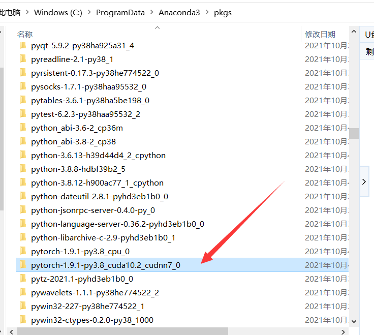This screenshot has width=374, height=335.
Task: Expand chevron after Windows (C:) breadcrumb
Action: pos(89,12)
